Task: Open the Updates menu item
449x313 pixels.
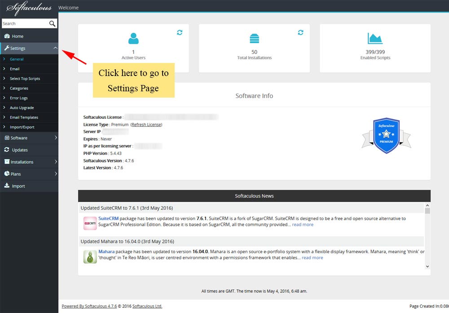Action: pos(29,150)
